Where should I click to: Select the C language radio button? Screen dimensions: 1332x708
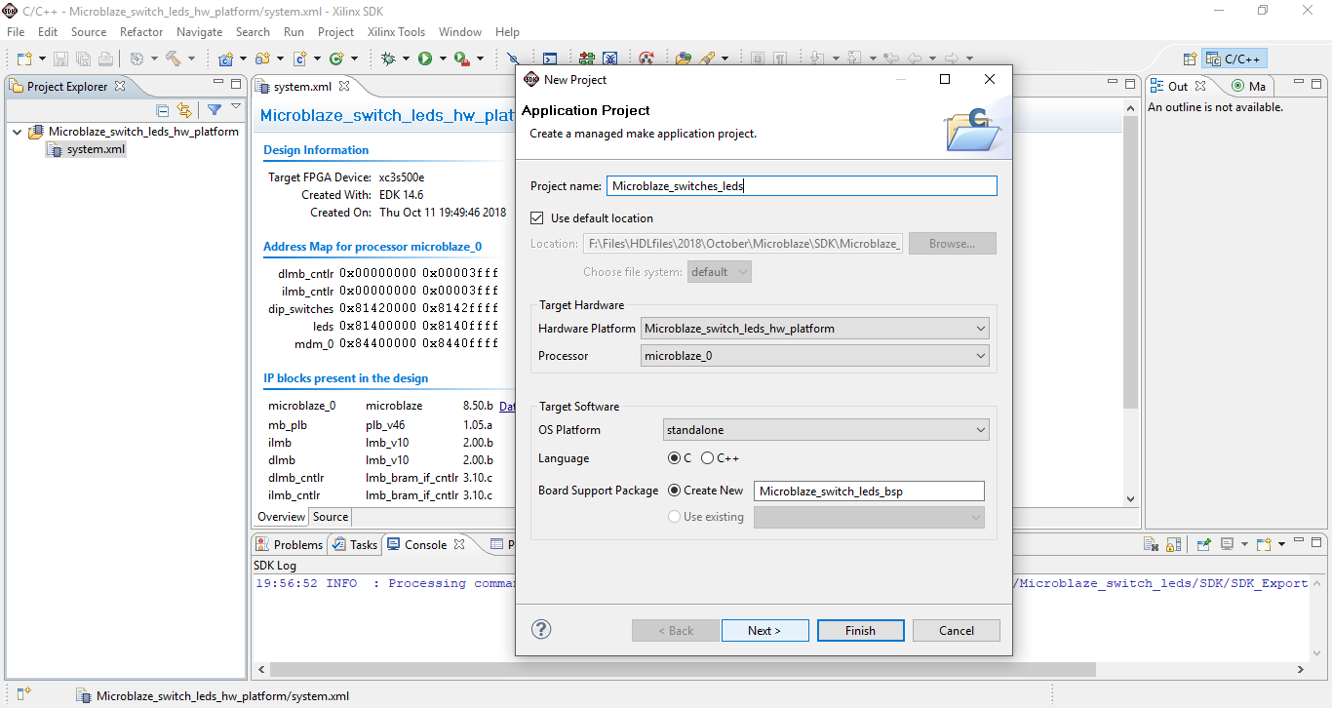pos(674,458)
